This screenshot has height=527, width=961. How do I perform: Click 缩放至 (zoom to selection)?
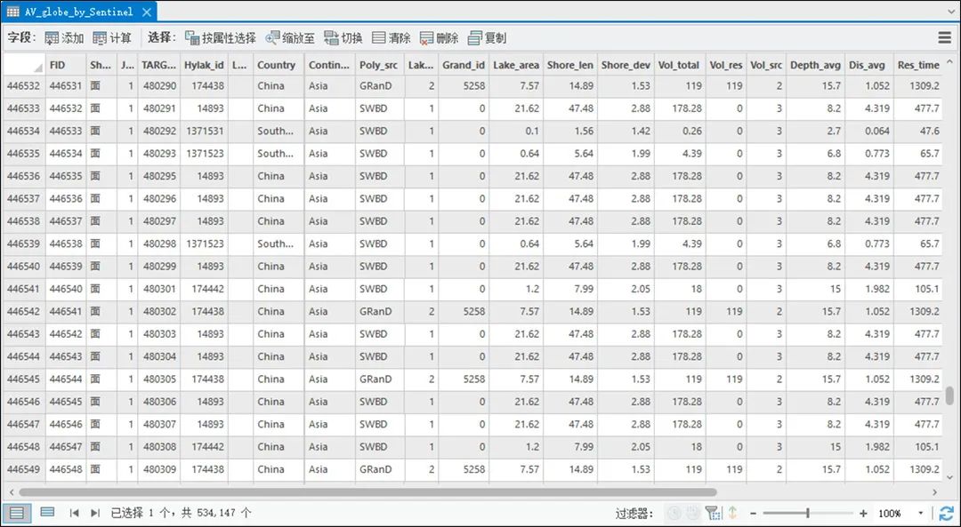(290, 38)
